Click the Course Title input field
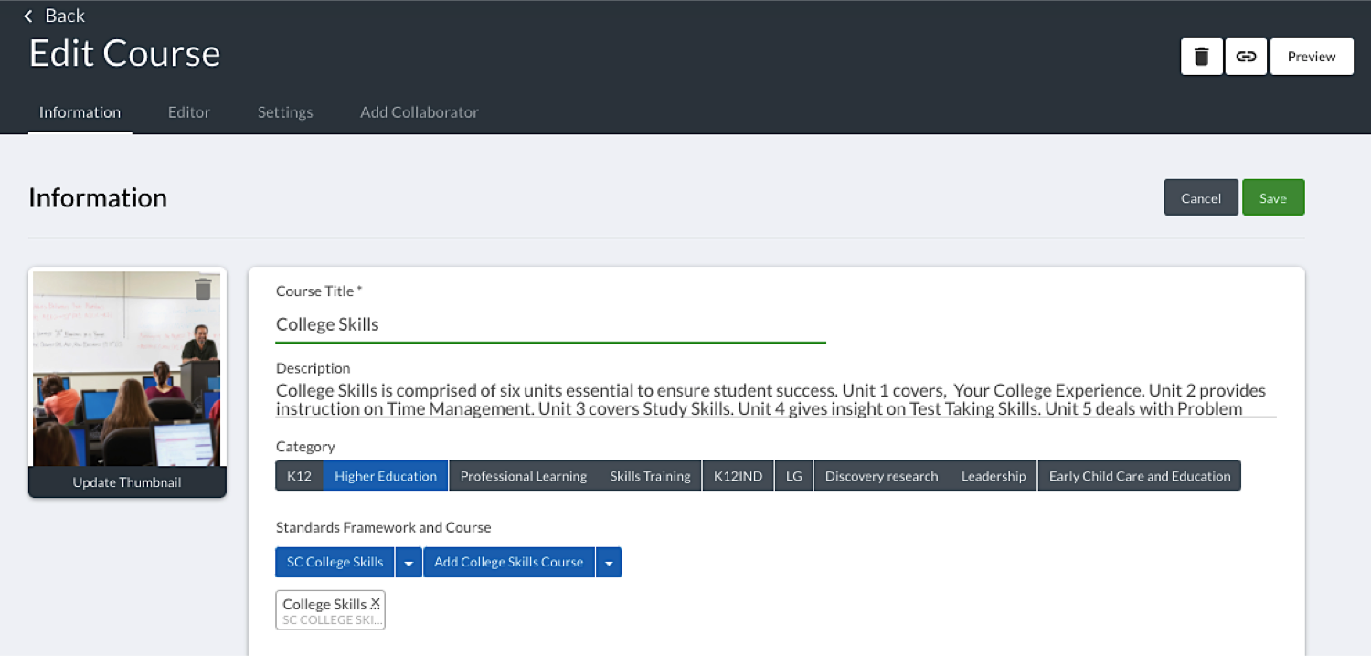The image size is (1371, 656). [548, 324]
